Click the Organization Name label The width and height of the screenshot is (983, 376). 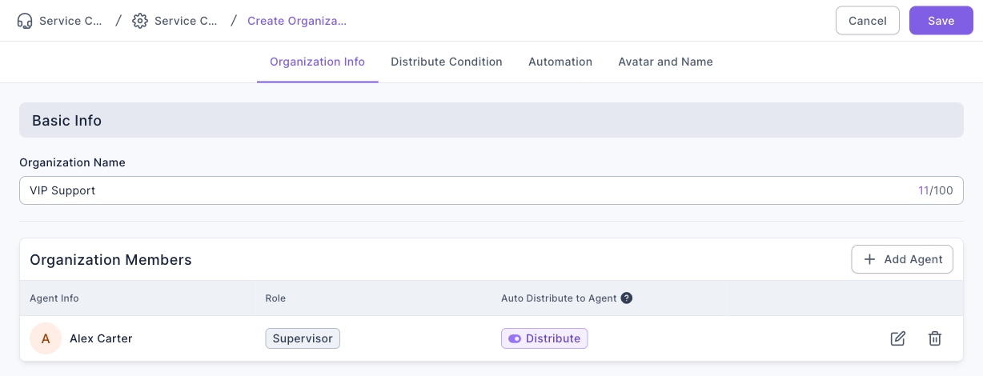72,162
